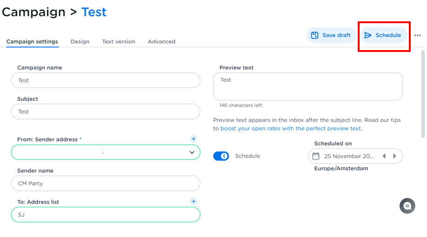Click the plus icon beside Sender address
This screenshot has height=237, width=427.
194,139
